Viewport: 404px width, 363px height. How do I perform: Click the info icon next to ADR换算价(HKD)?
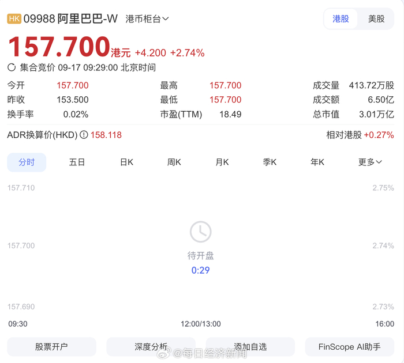pyautogui.click(x=84, y=135)
